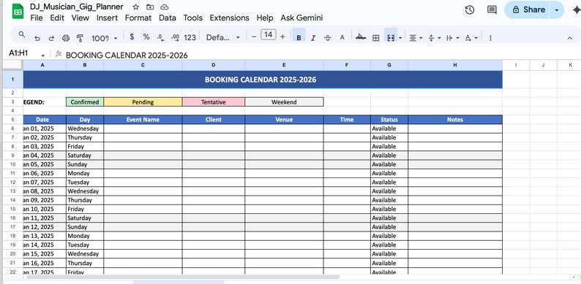The height and width of the screenshot is (284, 581).
Task: Click the Weekend legend cell
Action: tap(284, 102)
